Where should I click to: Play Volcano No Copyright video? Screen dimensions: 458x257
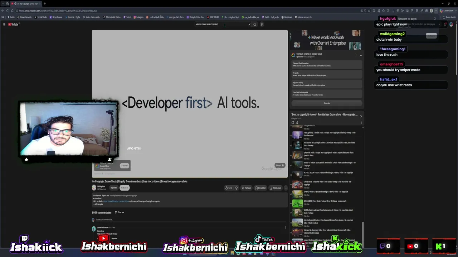click(326, 232)
